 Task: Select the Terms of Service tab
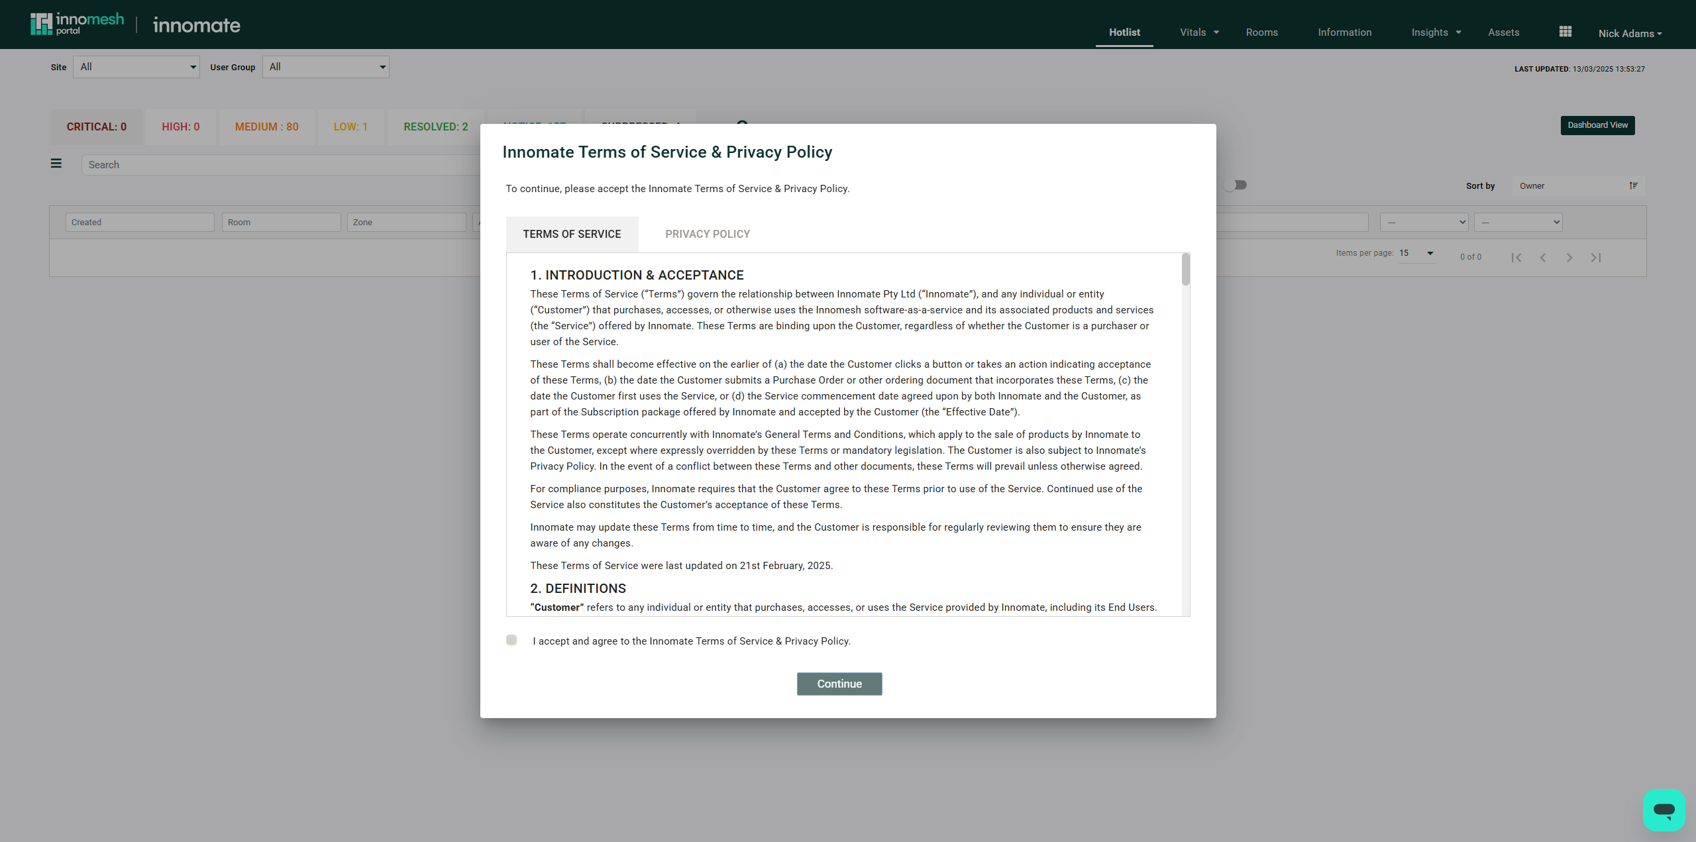pyautogui.click(x=572, y=234)
